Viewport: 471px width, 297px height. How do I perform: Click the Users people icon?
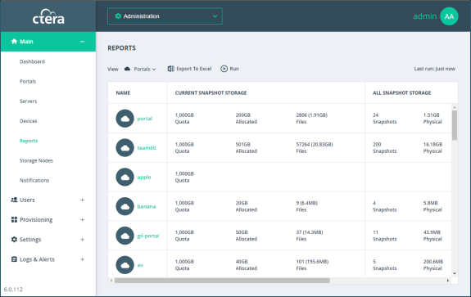coord(14,200)
